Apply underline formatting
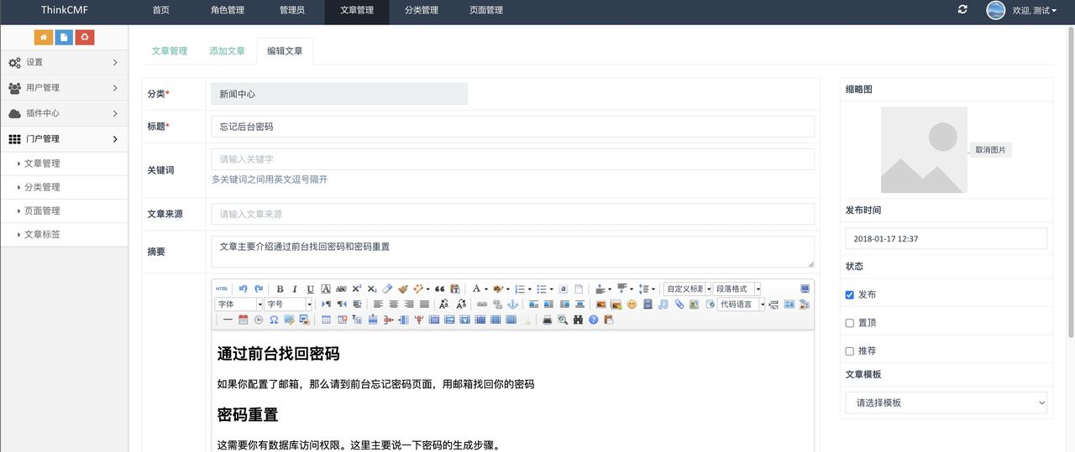 point(311,289)
